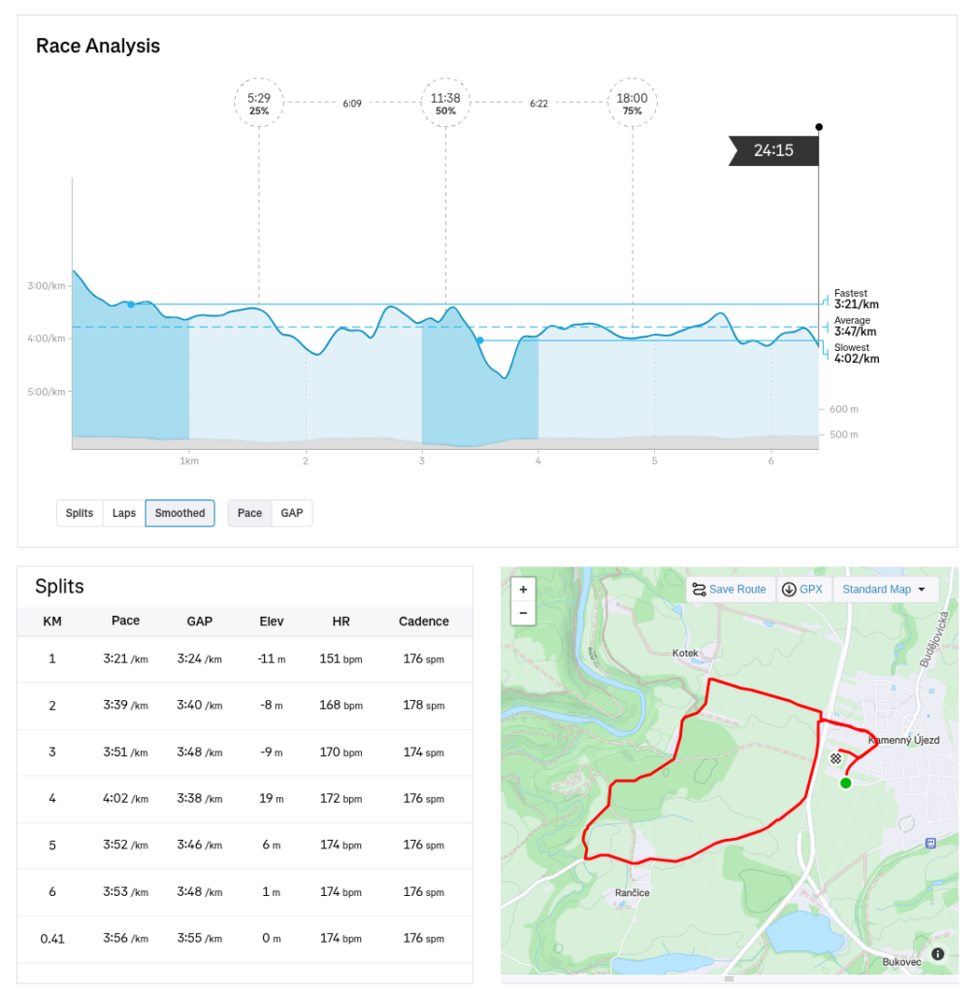976x993 pixels.
Task: Click the Save Route icon
Action: pos(699,590)
